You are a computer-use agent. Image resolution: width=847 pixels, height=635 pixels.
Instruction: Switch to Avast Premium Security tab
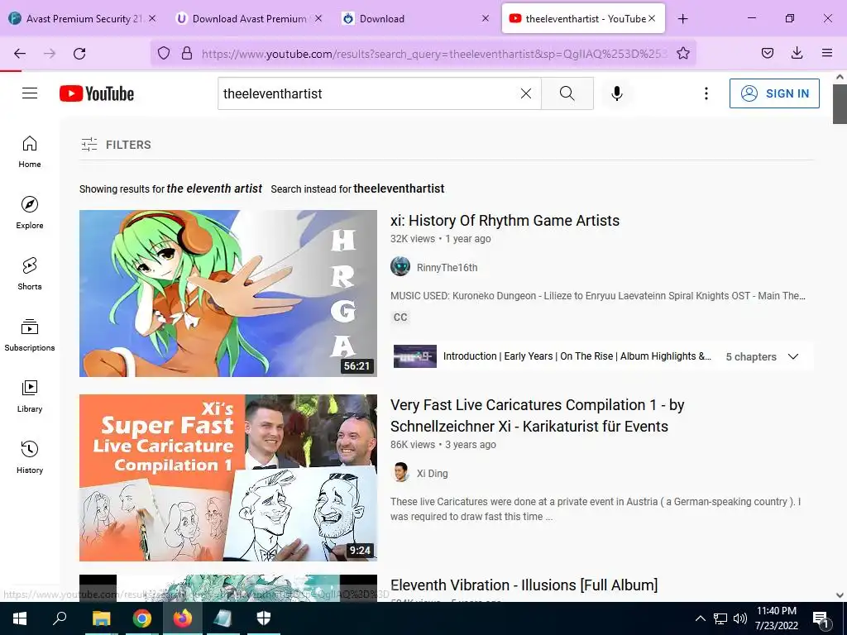pos(82,19)
